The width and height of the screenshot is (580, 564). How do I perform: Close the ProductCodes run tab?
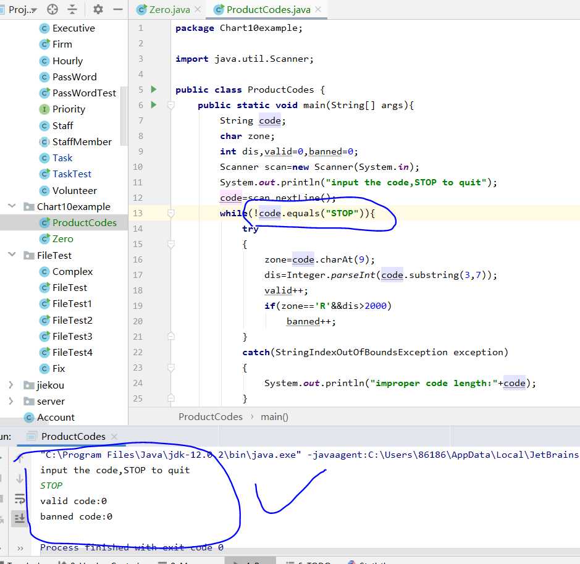click(114, 437)
